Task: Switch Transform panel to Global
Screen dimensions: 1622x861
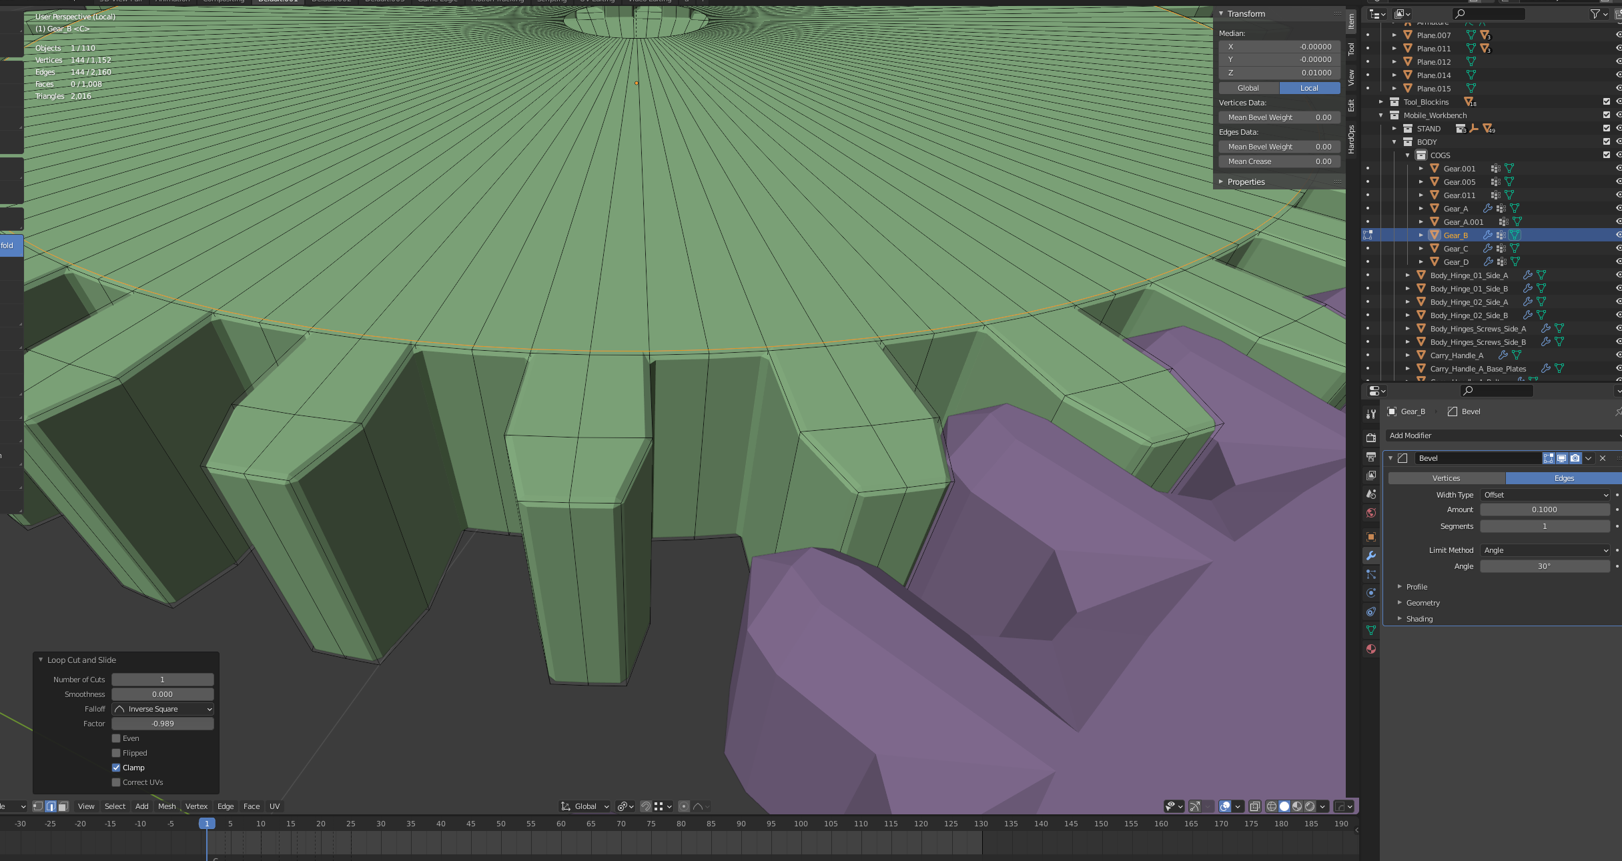Action: [x=1248, y=87]
